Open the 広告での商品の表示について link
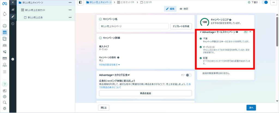 pyautogui.click(x=145, y=86)
